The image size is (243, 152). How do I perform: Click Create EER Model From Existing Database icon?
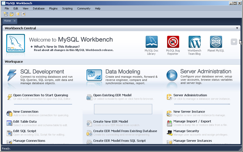click(89, 133)
